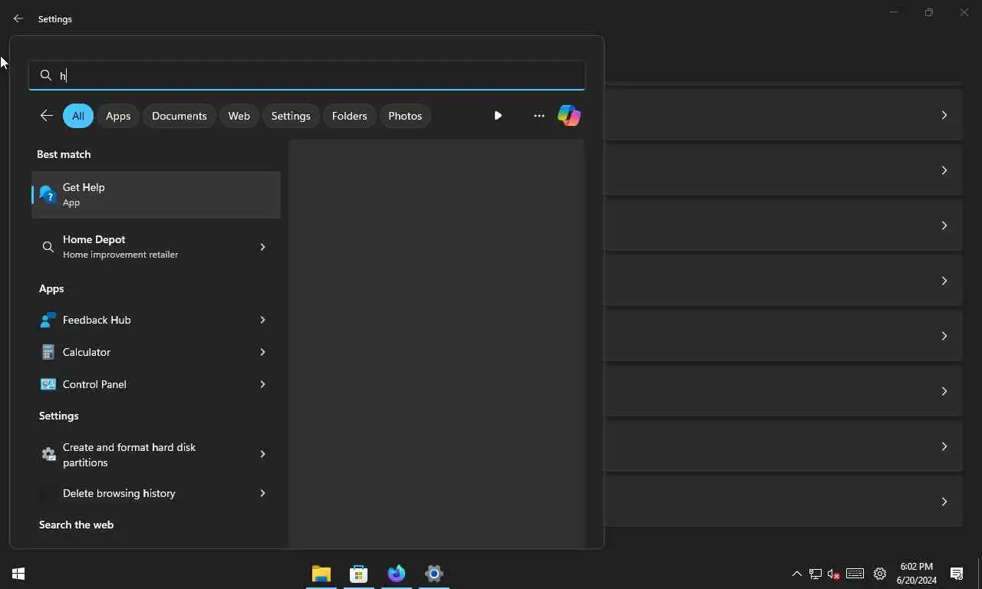Image resolution: width=982 pixels, height=589 pixels.
Task: Click the Home Depot web search icon
Action: [x=48, y=247]
